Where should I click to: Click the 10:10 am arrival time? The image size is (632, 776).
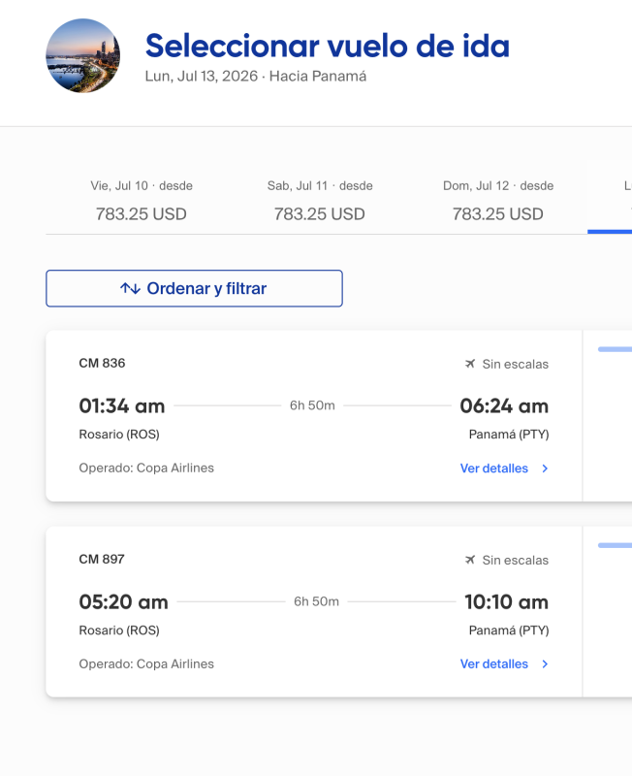(x=506, y=601)
